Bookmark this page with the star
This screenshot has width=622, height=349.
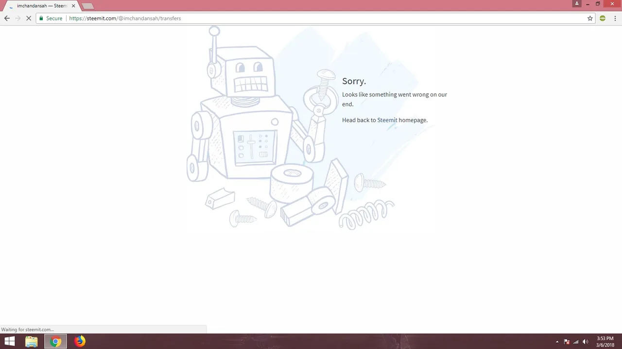tap(590, 18)
